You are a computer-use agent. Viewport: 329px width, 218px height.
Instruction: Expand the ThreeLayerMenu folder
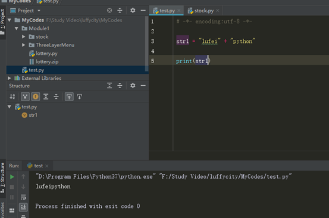[24, 45]
